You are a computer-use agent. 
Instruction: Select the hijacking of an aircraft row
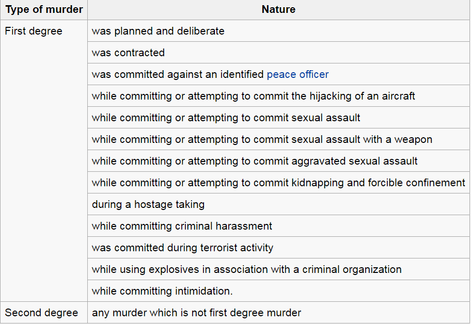coord(253,96)
